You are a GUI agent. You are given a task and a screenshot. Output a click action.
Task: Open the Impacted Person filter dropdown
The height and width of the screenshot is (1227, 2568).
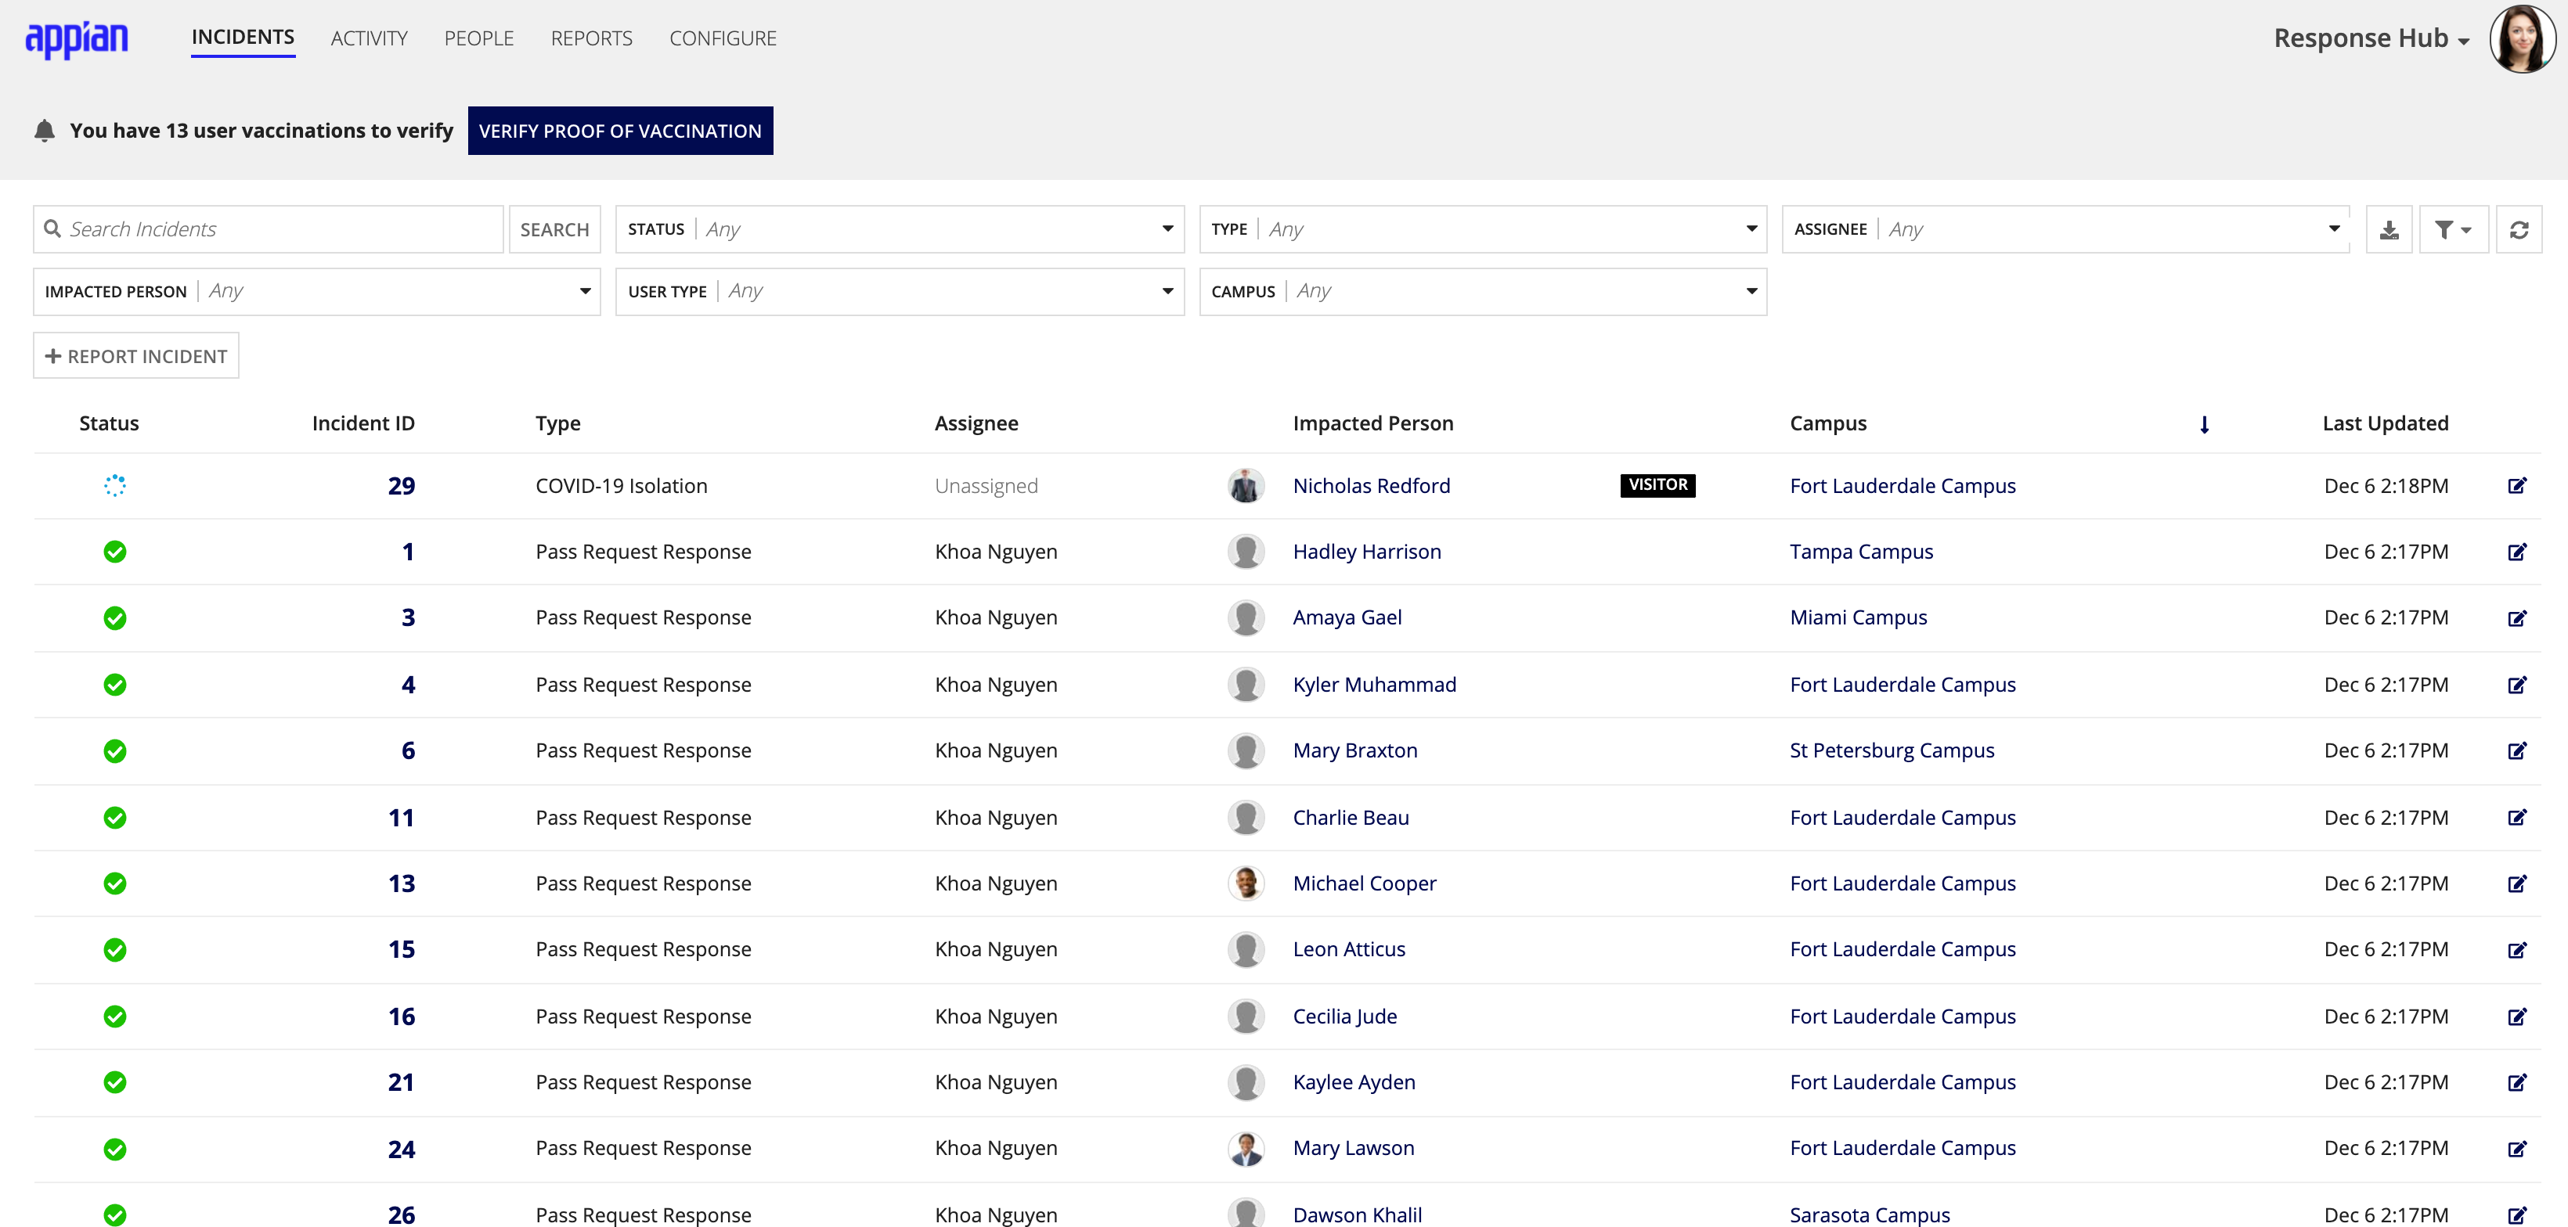point(317,291)
